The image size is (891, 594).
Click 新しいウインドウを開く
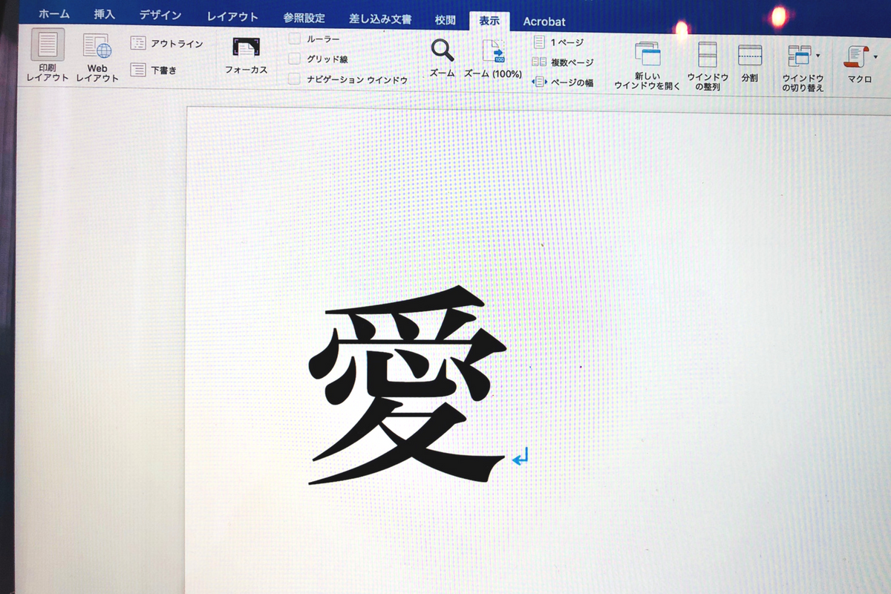point(647,65)
